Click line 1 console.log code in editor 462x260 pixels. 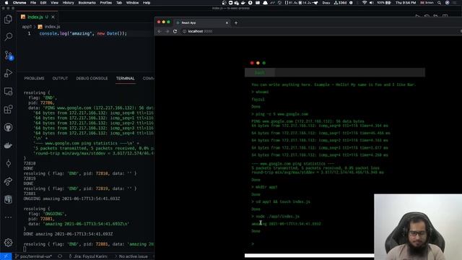[83, 34]
